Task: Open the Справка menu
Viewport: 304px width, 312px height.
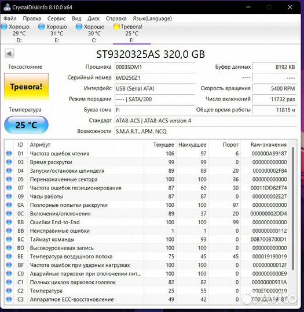Action: tap(116, 18)
